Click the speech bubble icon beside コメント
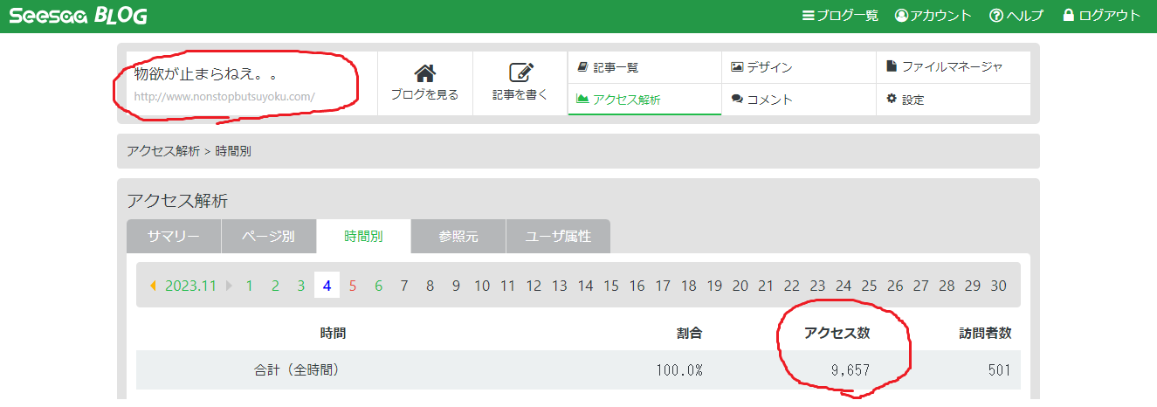 tap(737, 99)
